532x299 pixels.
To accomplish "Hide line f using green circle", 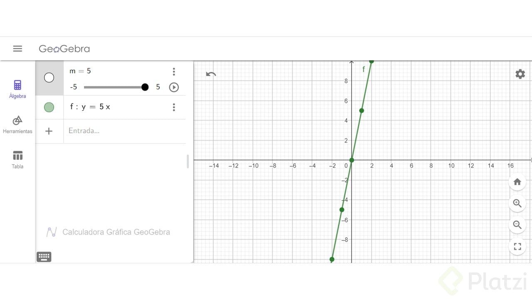I will [x=49, y=107].
